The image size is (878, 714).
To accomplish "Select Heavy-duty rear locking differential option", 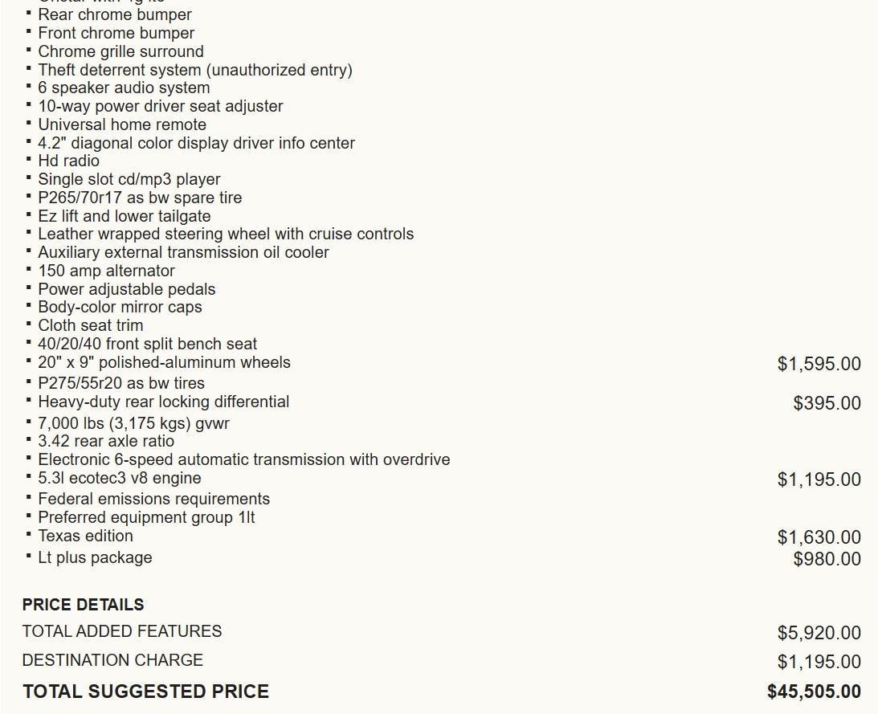I will pyautogui.click(x=164, y=402).
